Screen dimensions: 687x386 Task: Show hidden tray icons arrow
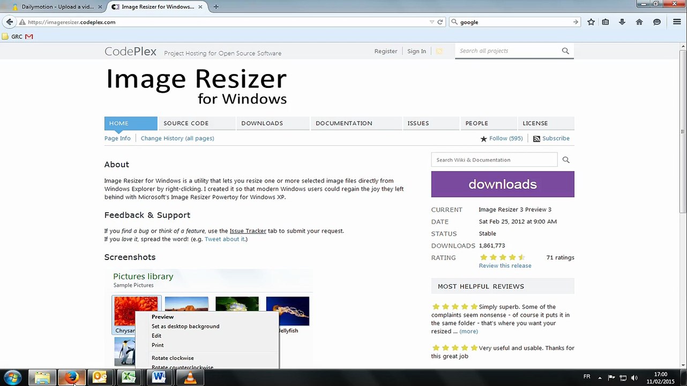pyautogui.click(x=600, y=377)
